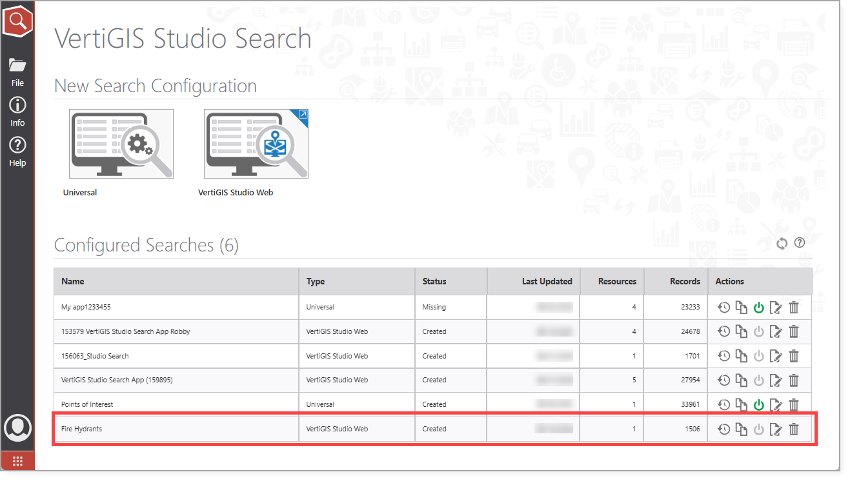
Task: Toggle power for 153579 Search App Robby
Action: pyautogui.click(x=759, y=331)
